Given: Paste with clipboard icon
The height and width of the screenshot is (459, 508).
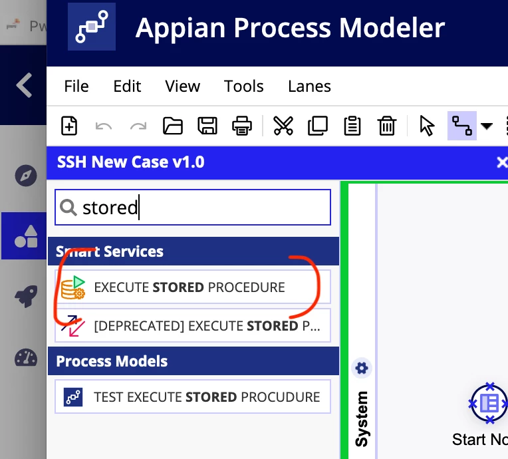Looking at the screenshot, I should (352, 126).
